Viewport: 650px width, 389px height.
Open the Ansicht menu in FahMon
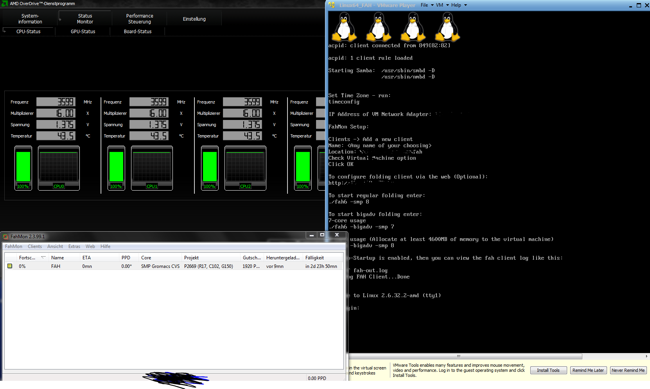(55, 246)
